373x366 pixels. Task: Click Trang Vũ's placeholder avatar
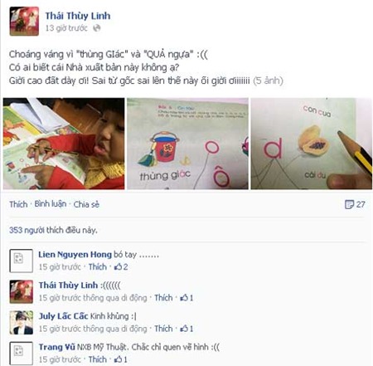tap(21, 354)
